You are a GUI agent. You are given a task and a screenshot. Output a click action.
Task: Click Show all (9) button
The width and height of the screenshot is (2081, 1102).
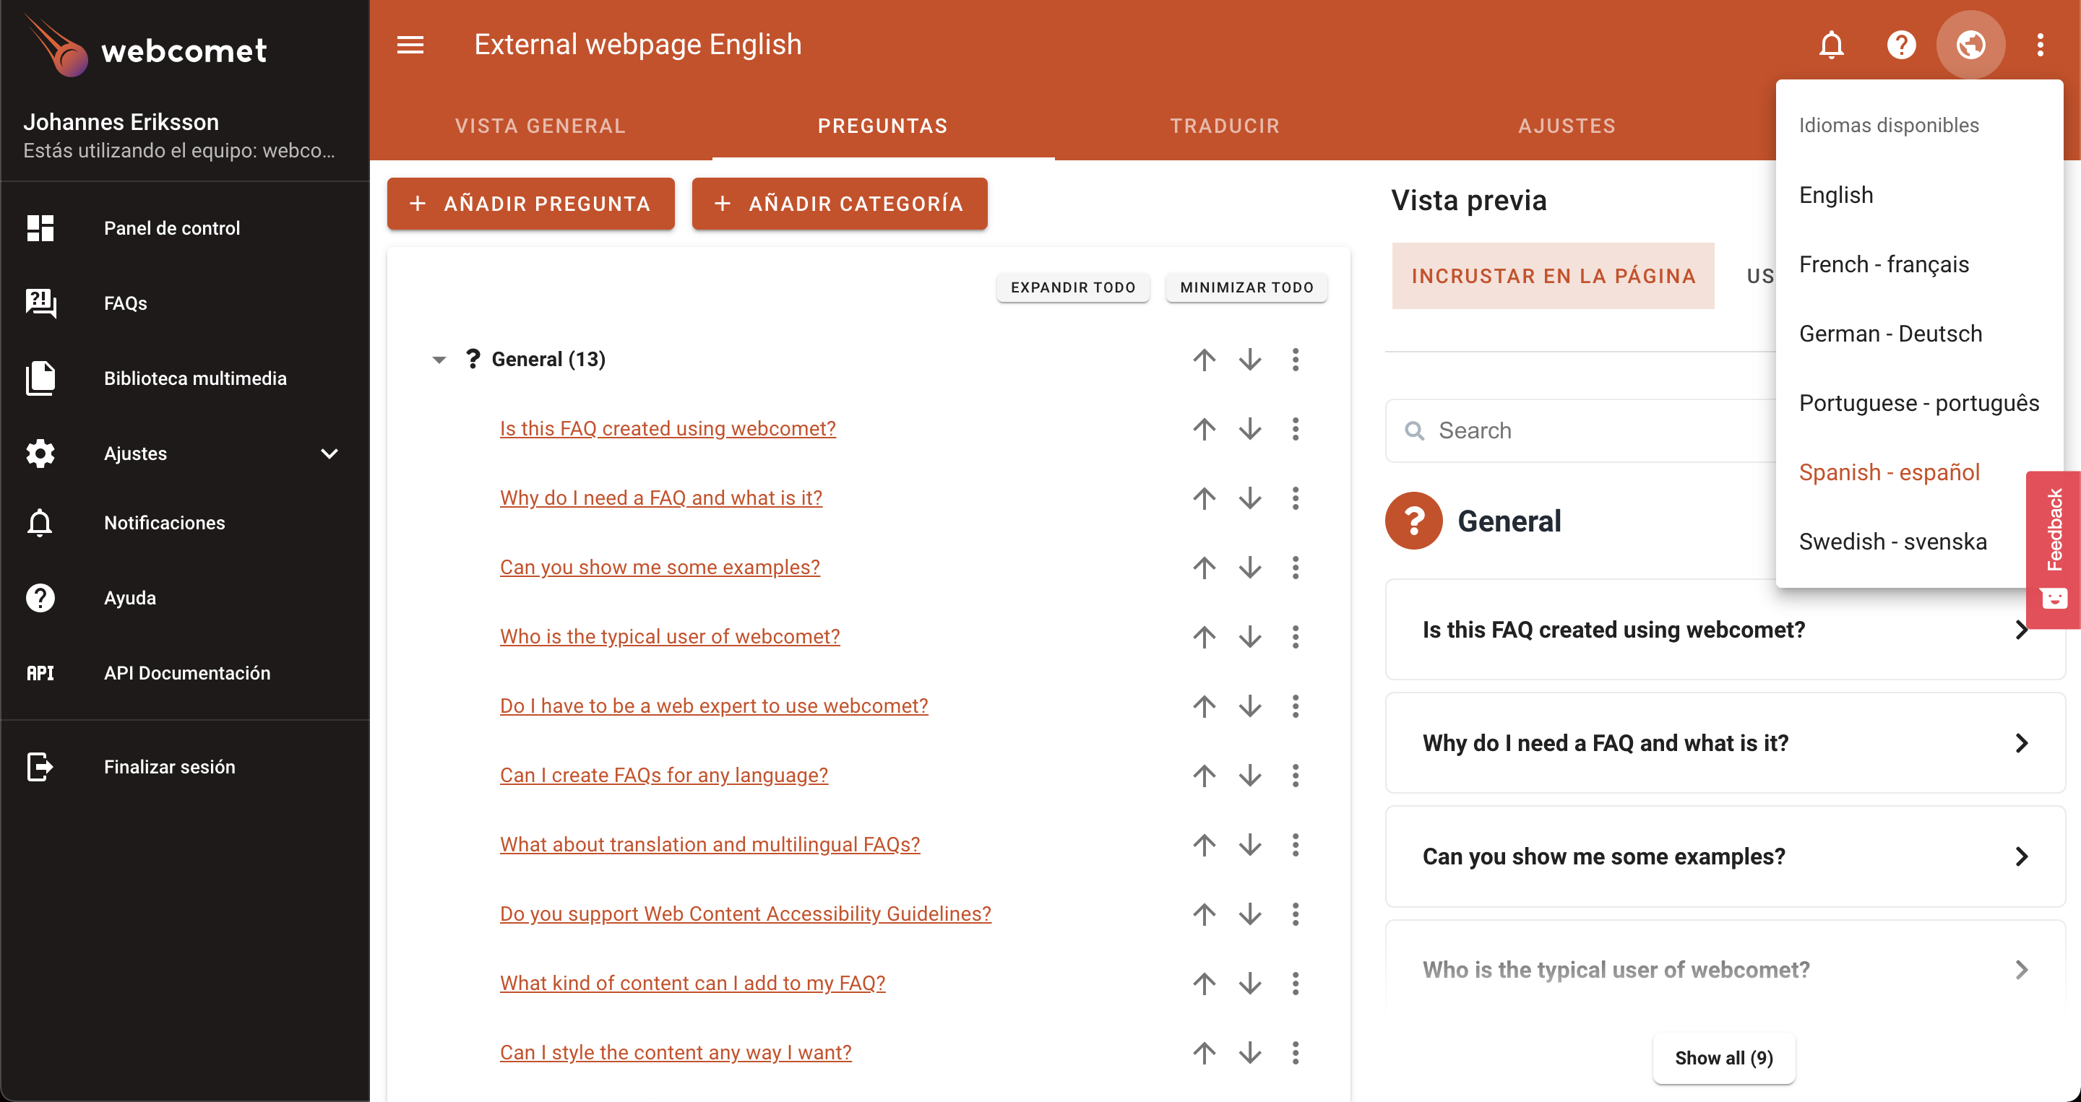point(1724,1059)
